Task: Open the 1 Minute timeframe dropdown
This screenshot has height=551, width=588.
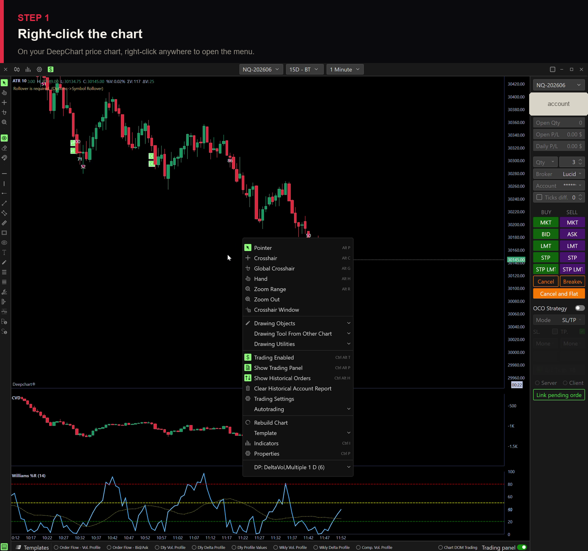Action: (x=345, y=69)
